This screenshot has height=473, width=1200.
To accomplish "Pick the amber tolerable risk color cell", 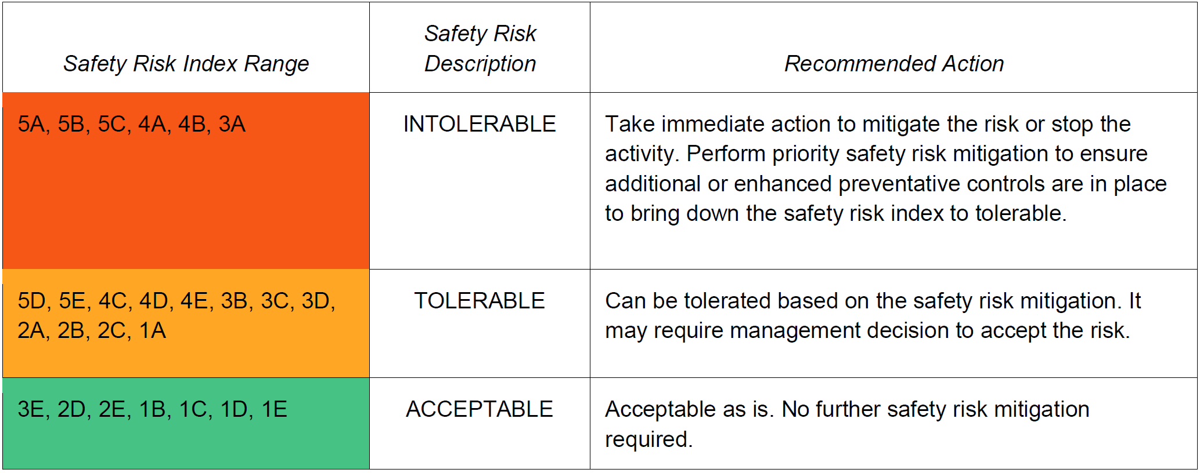I will pos(186,359).
